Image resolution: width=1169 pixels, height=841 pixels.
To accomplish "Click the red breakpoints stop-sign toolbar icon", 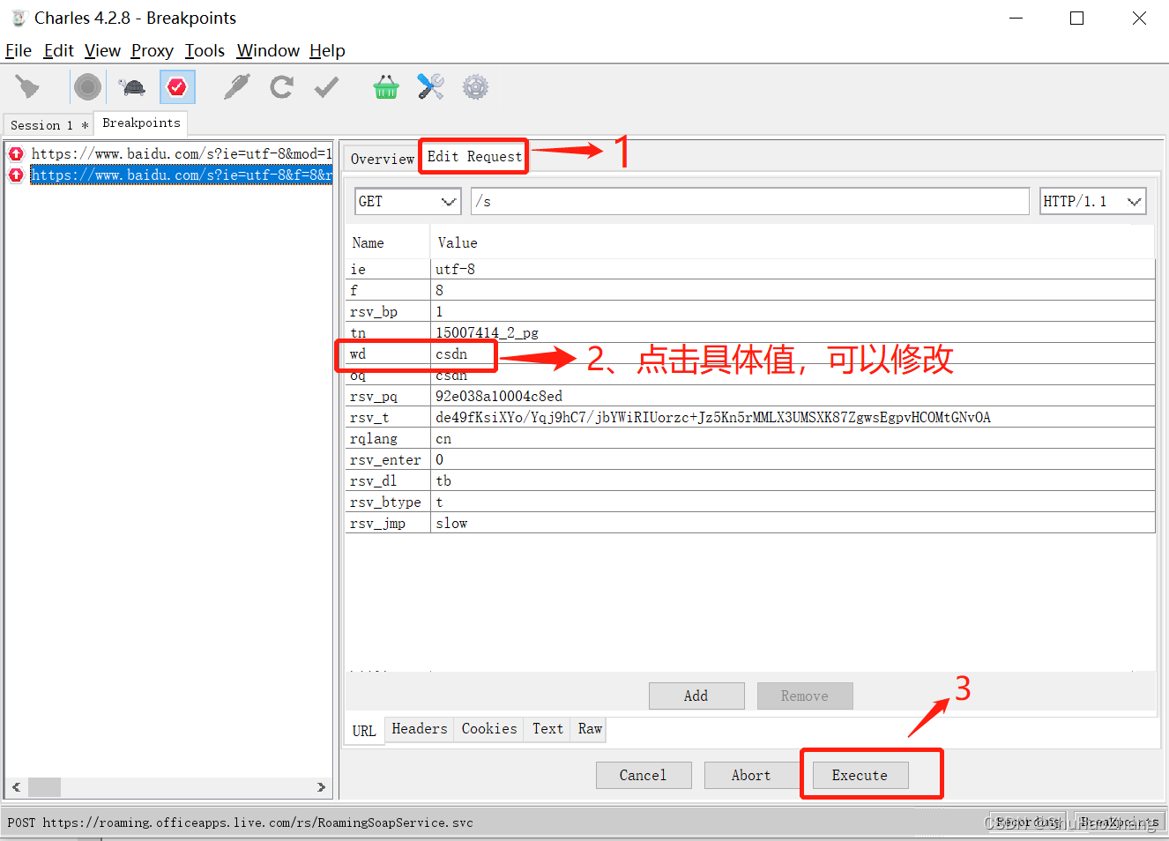I will point(176,86).
